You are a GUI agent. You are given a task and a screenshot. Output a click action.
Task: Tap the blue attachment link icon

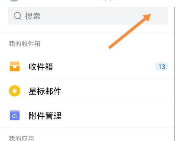point(14,115)
